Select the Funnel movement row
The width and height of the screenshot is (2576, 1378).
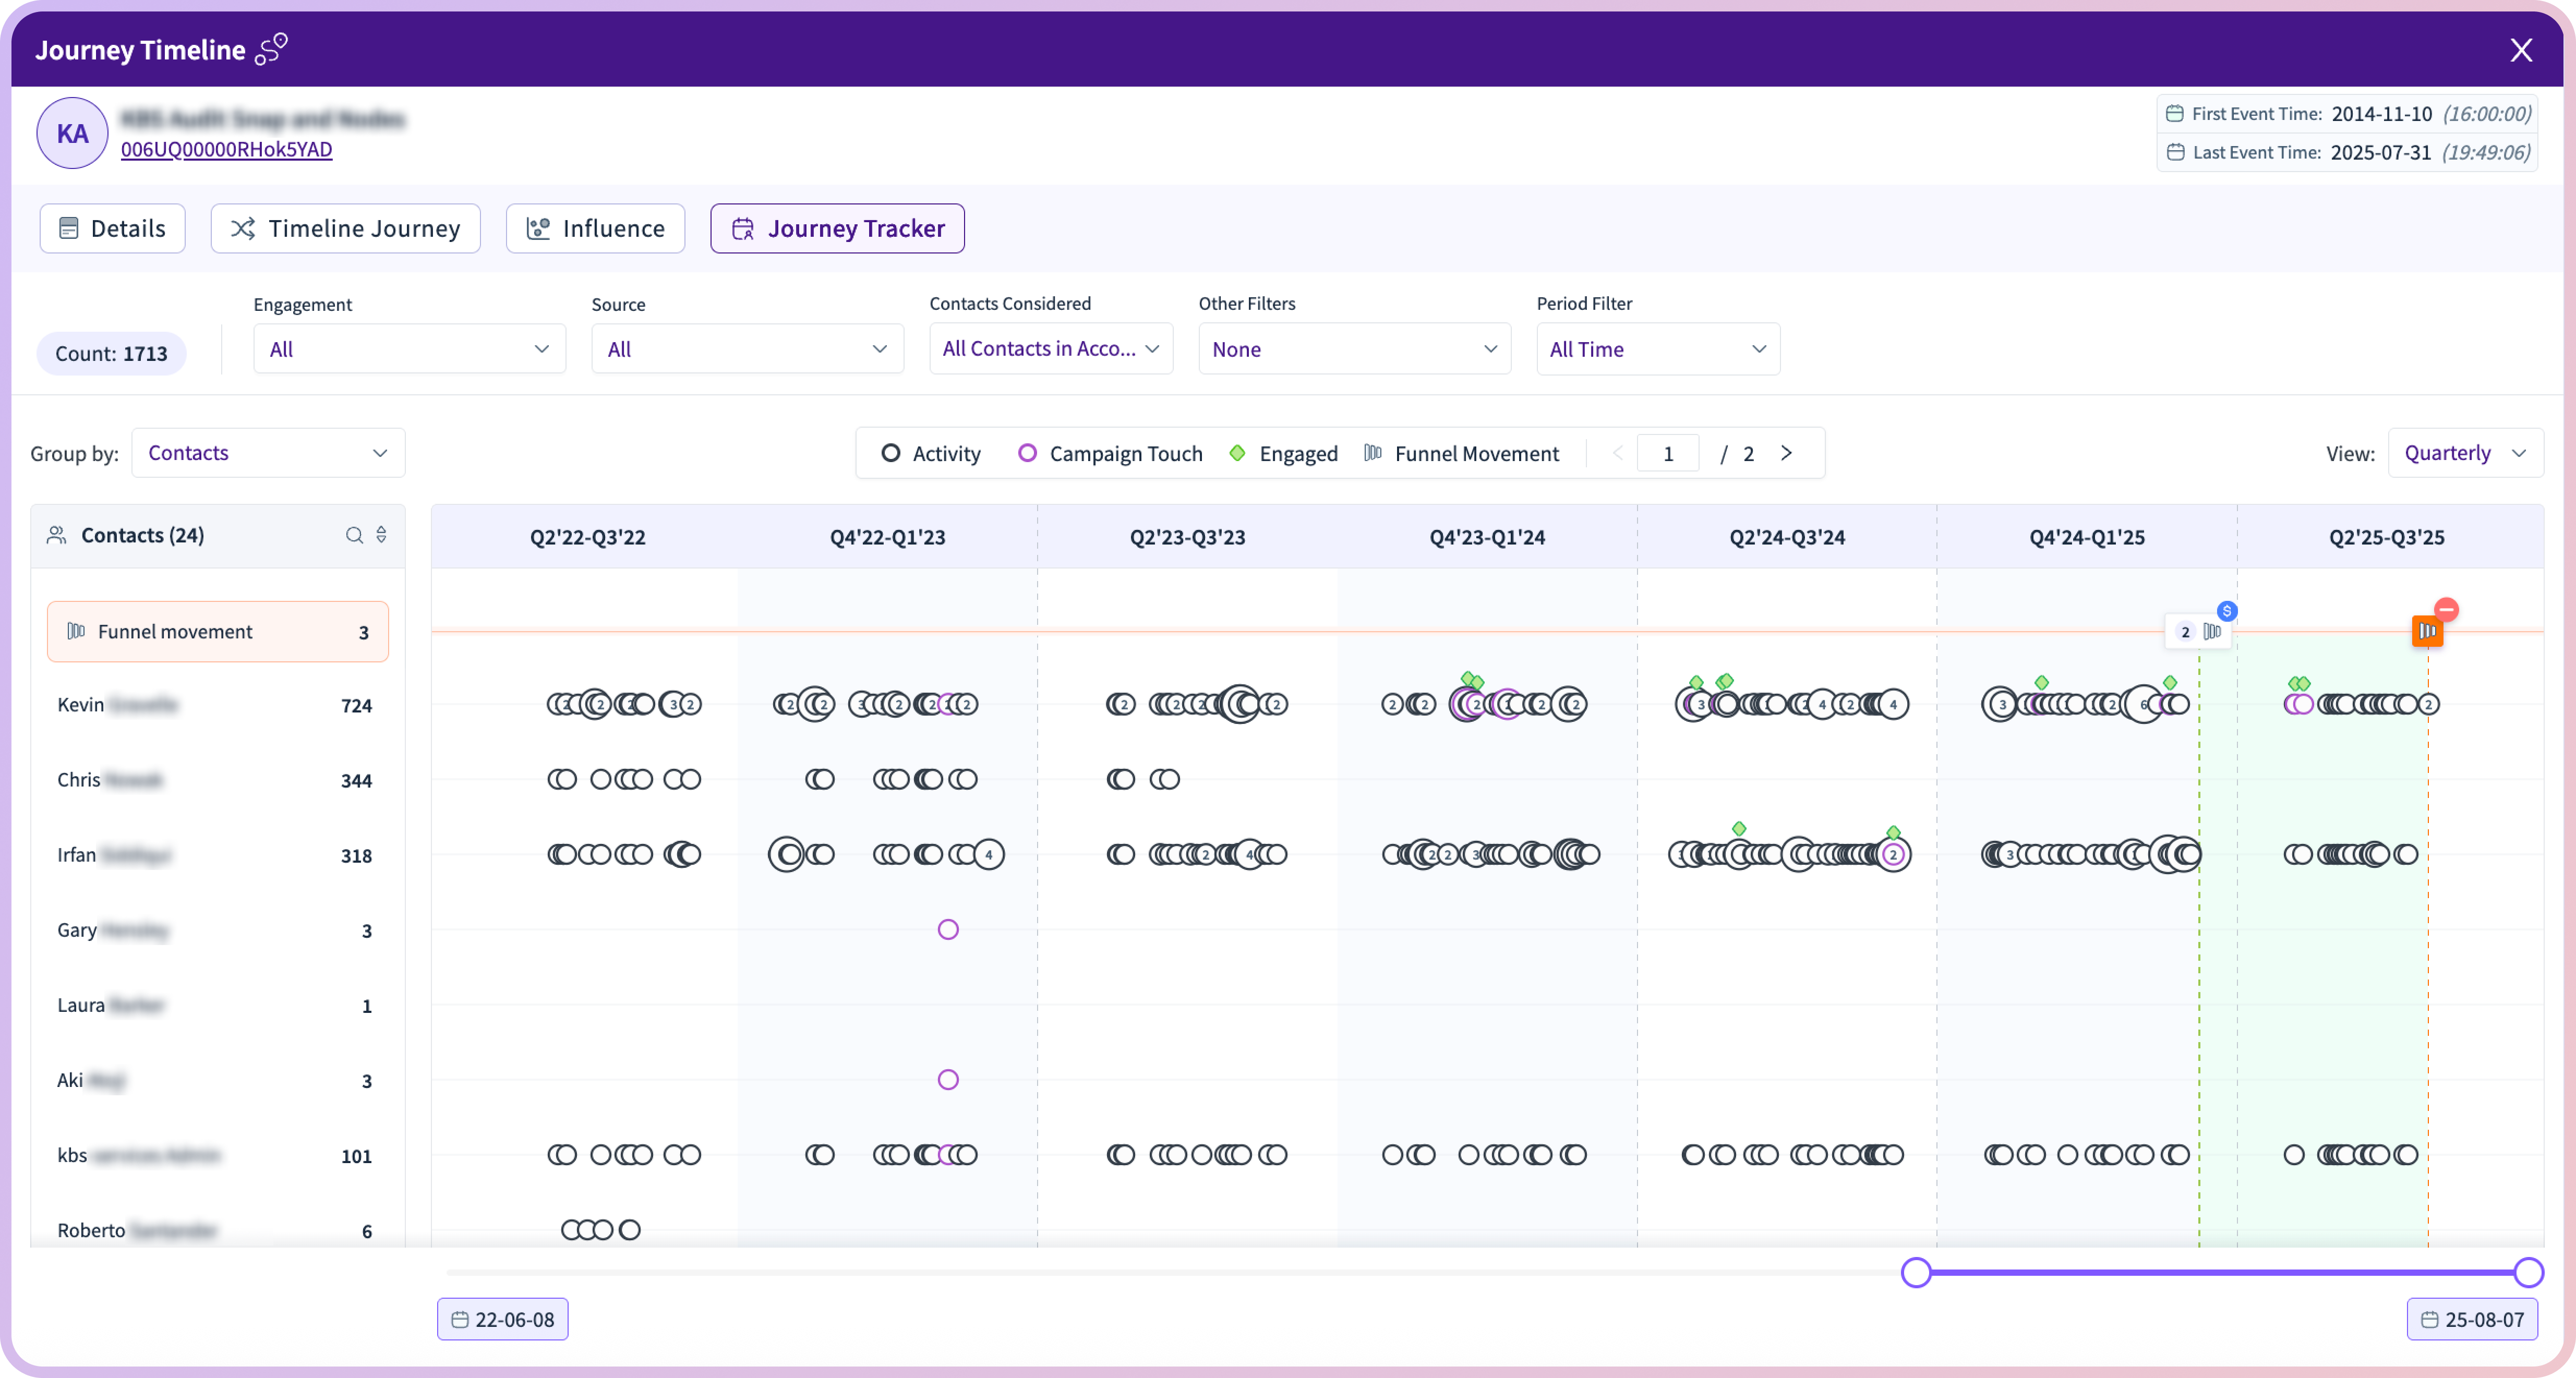[x=217, y=631]
